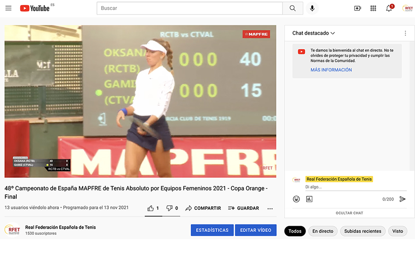Screen dimensions: 415x276
Task: Open notifications bell with red badge
Action: [x=389, y=8]
